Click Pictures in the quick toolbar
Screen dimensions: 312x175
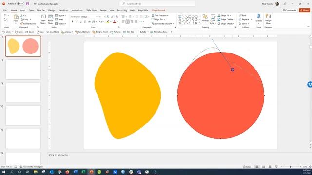116,32
